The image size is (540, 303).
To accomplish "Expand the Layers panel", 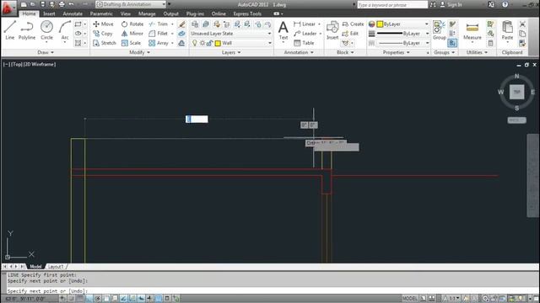I will (230, 52).
